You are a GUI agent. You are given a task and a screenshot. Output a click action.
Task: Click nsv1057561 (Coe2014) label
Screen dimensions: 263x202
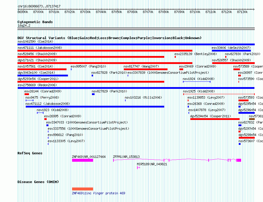pyautogui.click(x=35, y=66)
